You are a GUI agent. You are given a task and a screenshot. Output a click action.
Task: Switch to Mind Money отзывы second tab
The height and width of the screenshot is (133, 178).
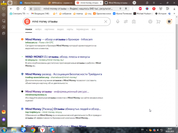pyautogui.click(x=117, y=3)
